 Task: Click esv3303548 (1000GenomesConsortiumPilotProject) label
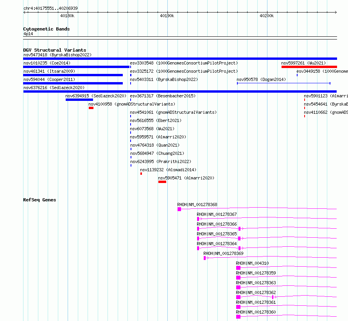coord(184,63)
